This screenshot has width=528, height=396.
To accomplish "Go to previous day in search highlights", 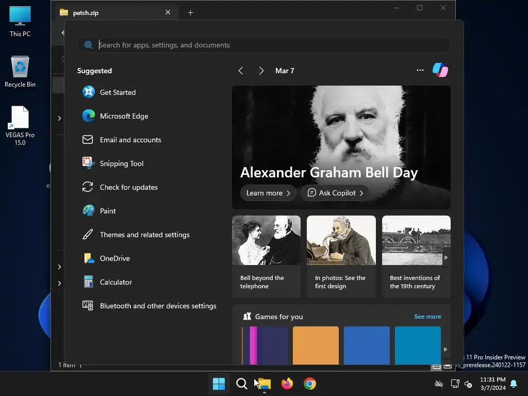I will (241, 70).
